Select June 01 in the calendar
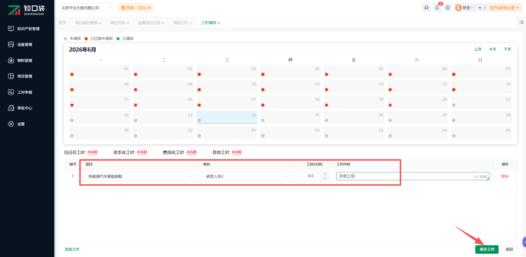Viewport: 526px width, 257px height. tap(99, 71)
